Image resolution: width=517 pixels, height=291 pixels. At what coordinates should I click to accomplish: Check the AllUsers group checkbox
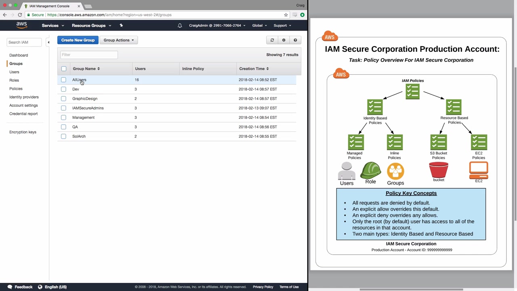pyautogui.click(x=63, y=80)
